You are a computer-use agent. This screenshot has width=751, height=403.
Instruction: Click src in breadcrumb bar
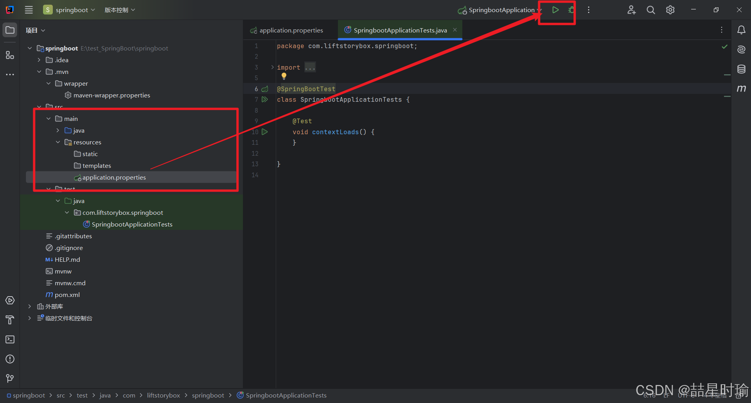coord(61,395)
